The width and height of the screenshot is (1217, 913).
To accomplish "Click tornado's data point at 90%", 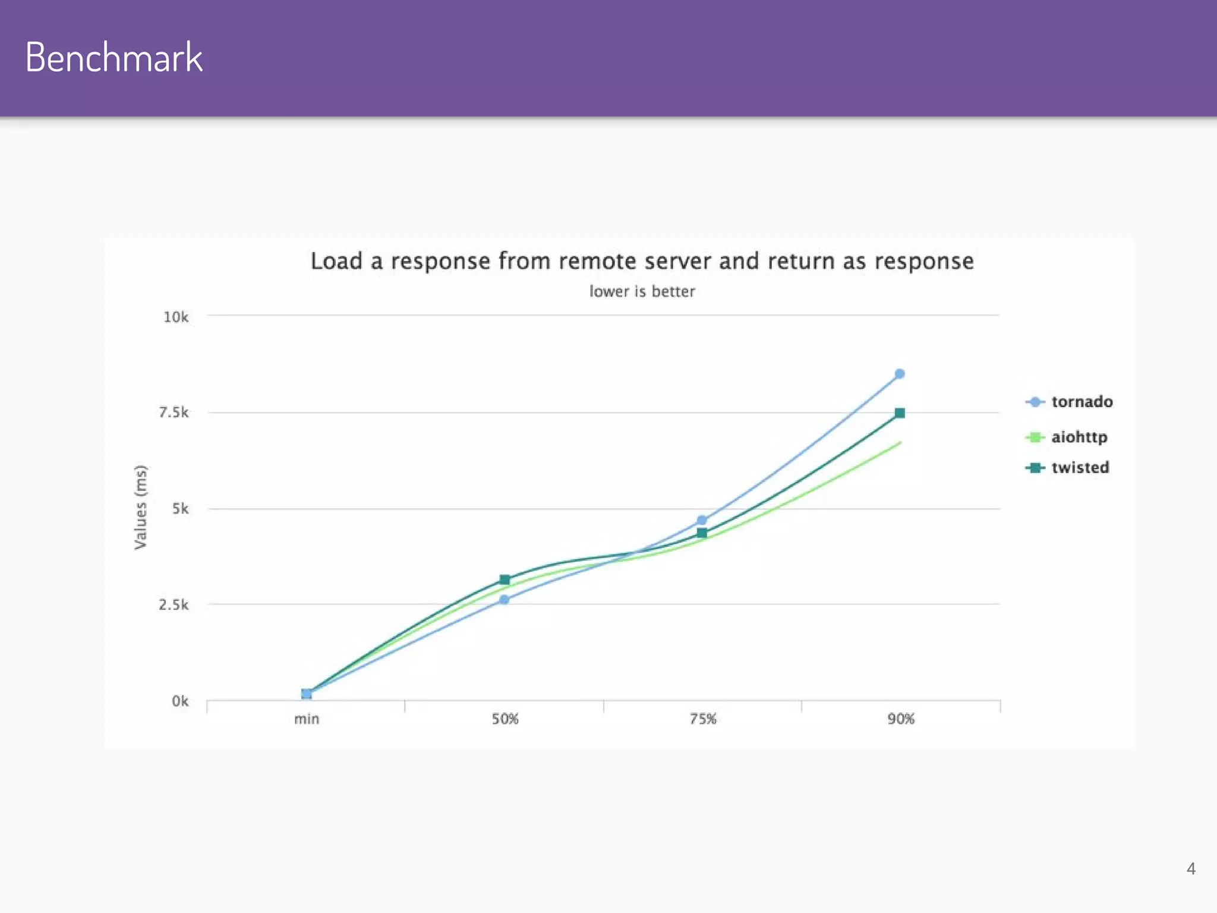I will coord(899,374).
